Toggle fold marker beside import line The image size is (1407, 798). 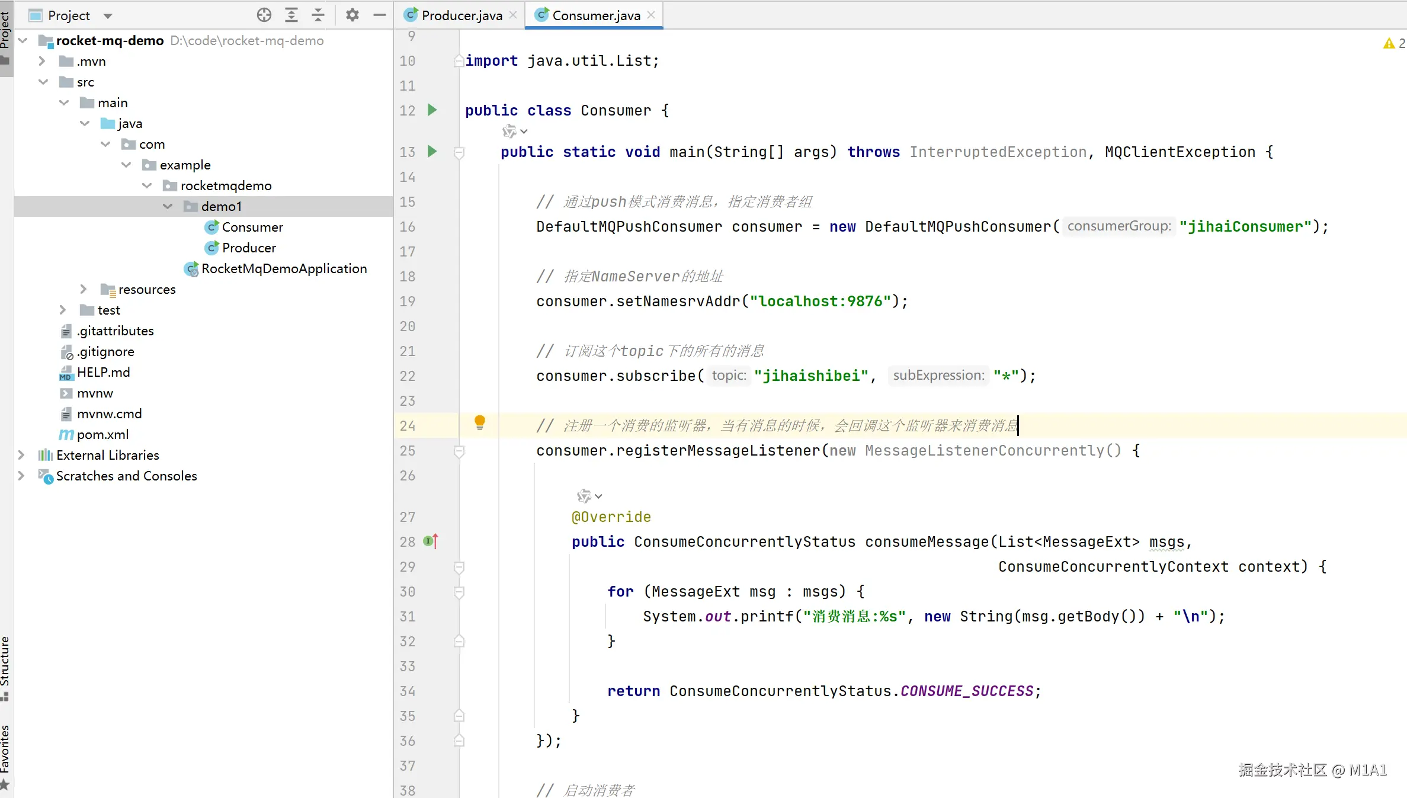pos(459,60)
